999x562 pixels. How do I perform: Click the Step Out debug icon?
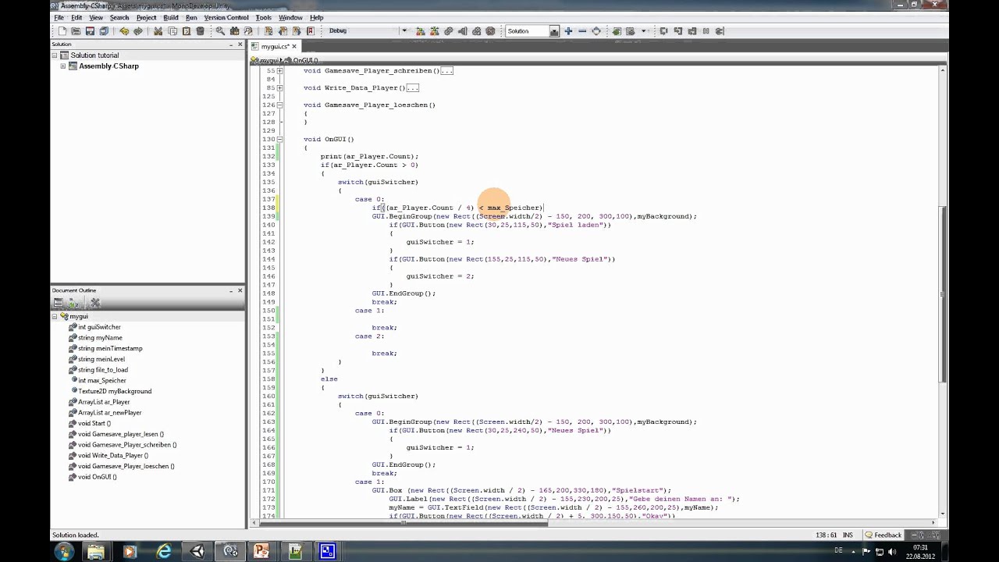tap(691, 31)
